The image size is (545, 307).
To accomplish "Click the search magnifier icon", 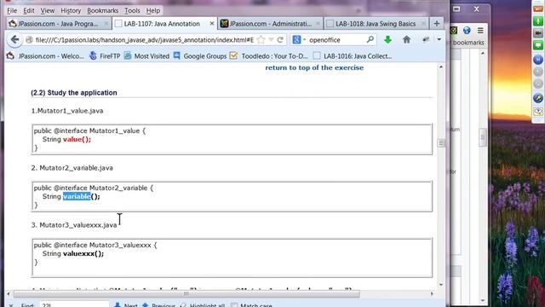I will pos(370,40).
